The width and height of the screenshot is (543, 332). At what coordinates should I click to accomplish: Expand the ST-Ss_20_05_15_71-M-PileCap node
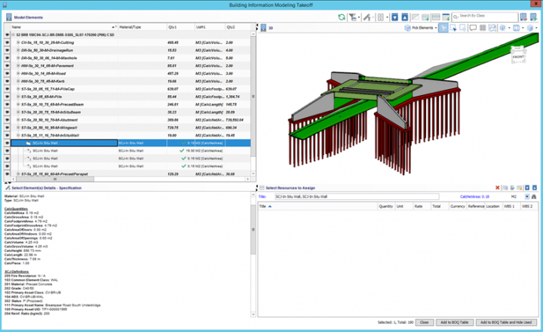click(18, 89)
